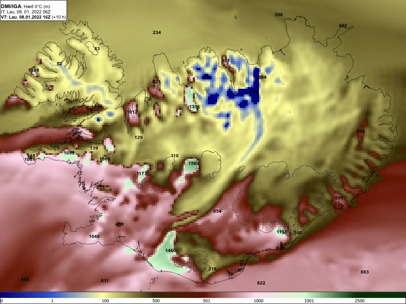Viewport: 406px width, 304px height.
Task: Click the map value 611
Action: tap(105, 280)
